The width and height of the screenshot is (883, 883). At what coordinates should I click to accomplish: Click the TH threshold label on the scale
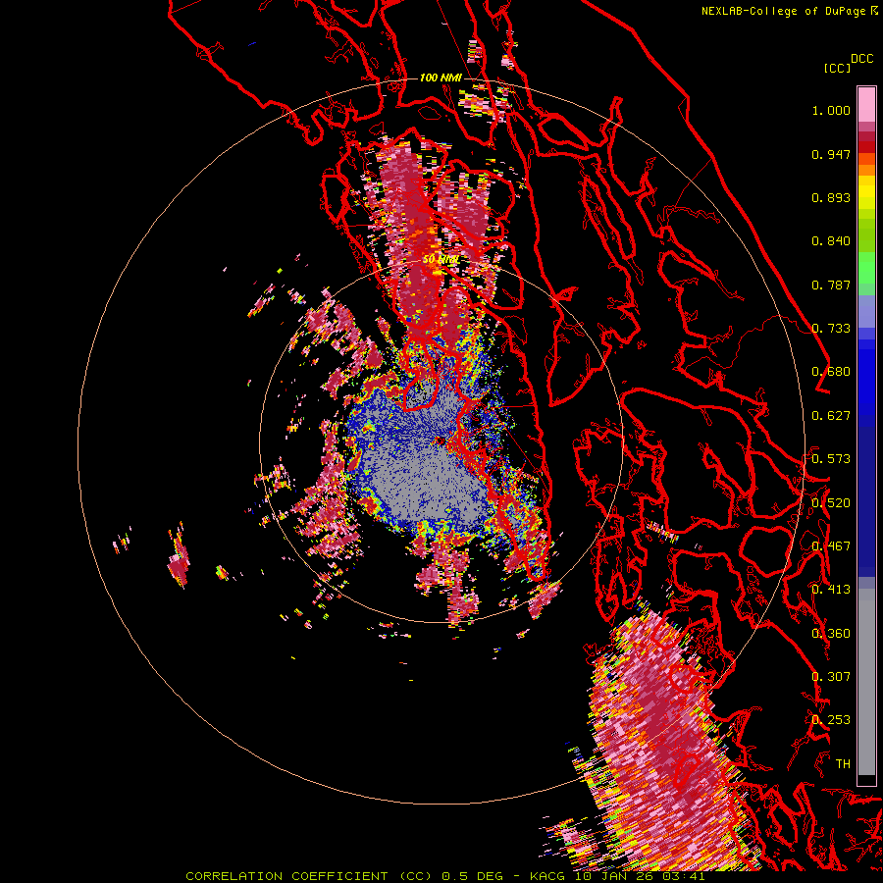coord(843,763)
